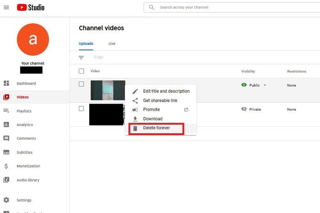Click the orange channel avatar
Viewport: 320px width, 213px height.
coord(33,40)
